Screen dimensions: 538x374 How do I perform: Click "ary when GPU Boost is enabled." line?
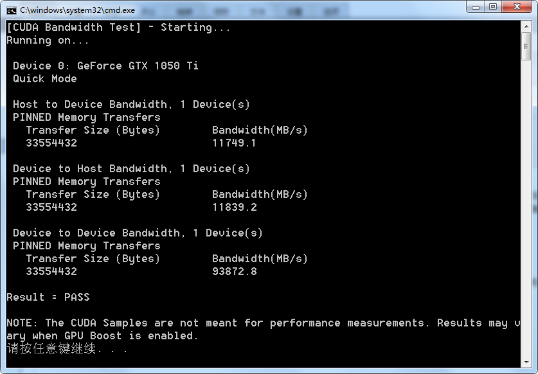102,336
